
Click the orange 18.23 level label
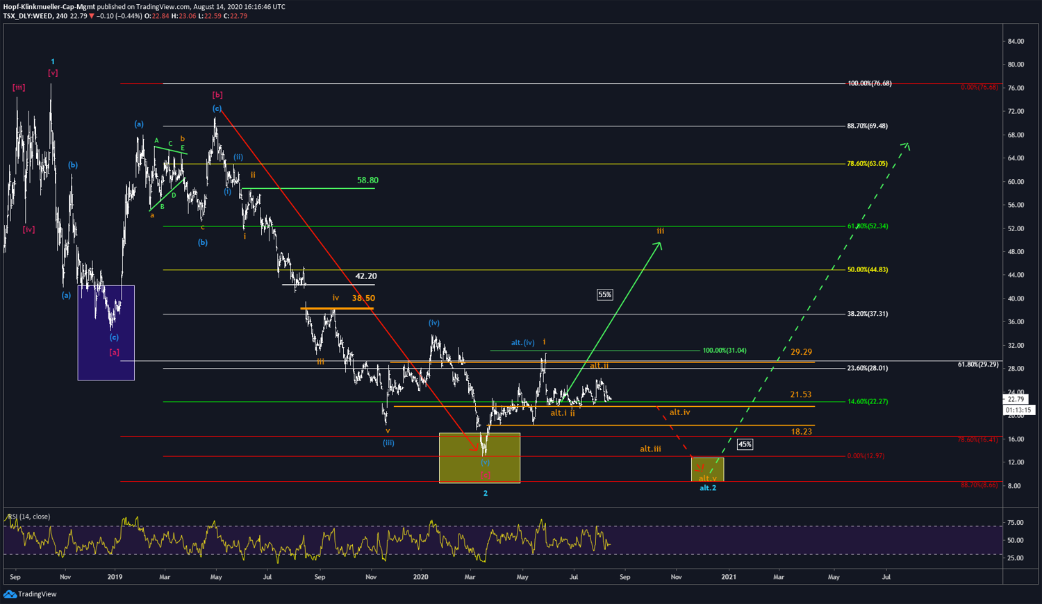pyautogui.click(x=801, y=432)
